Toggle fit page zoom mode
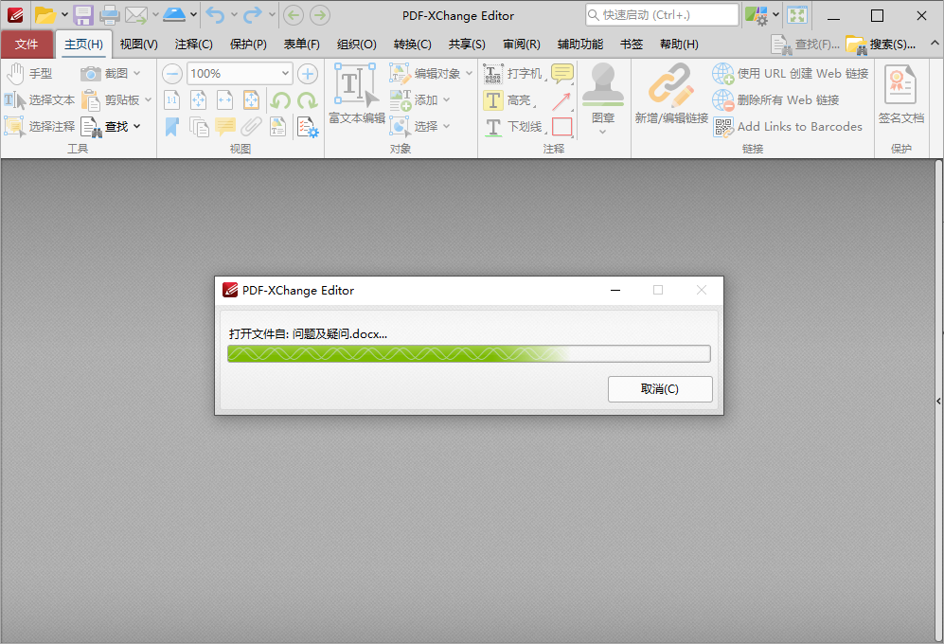944x644 pixels. coord(198,99)
